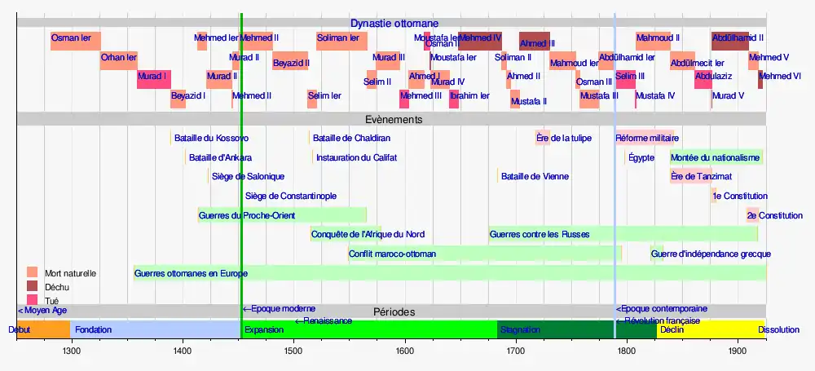Select the Ère de la tulipe event
Viewport: 815px width, 371px height.
tap(564, 139)
